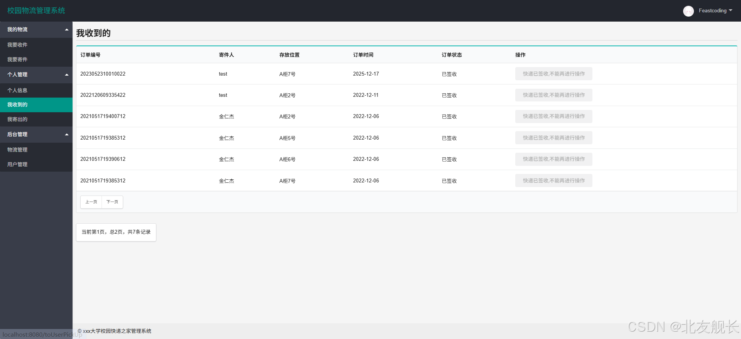
Task: Click the disabled button in the A柜5号 row
Action: click(553, 138)
